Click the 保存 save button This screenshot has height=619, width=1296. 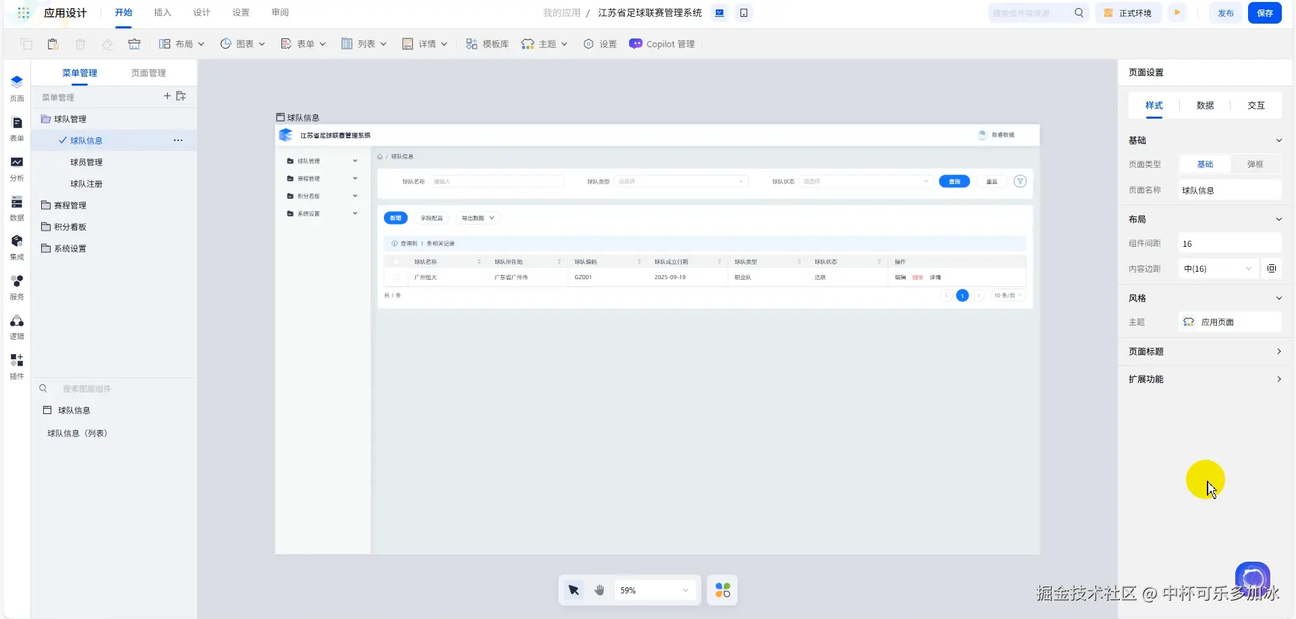click(1264, 13)
